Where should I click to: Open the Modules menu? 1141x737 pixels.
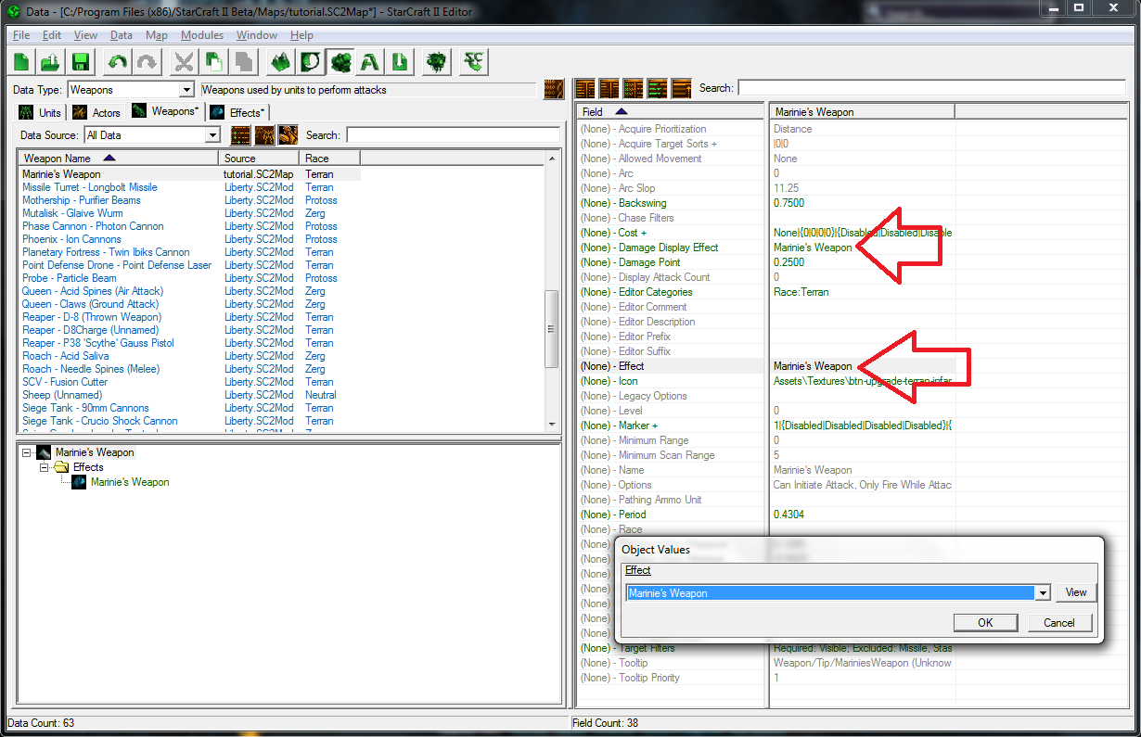[202, 35]
